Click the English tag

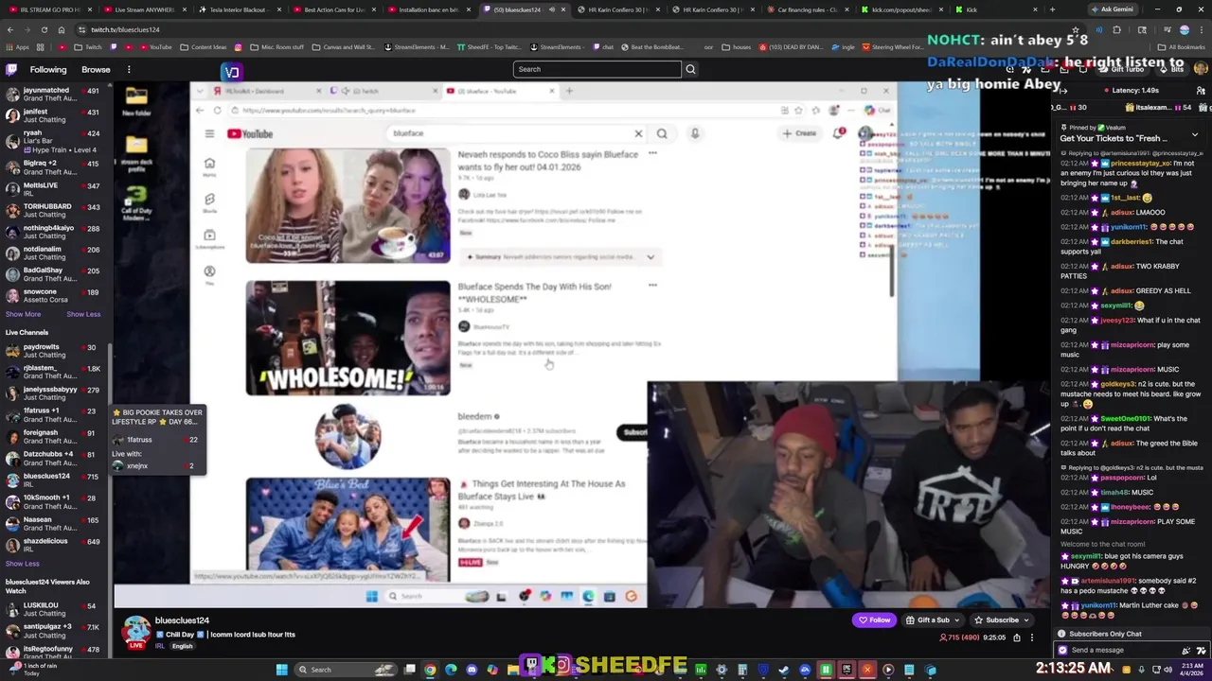pos(182,646)
